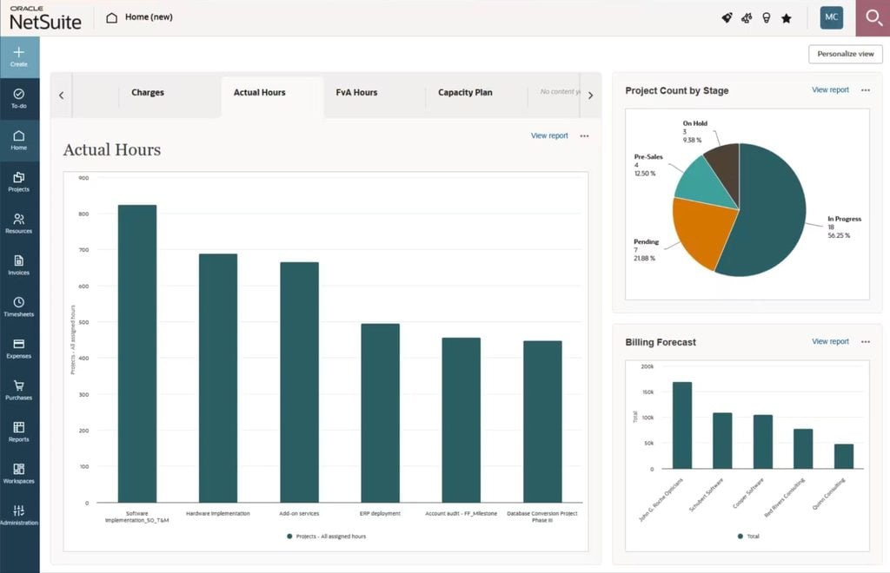Image resolution: width=890 pixels, height=573 pixels.
Task: Click the Project Count by Stage title
Action: (x=676, y=90)
